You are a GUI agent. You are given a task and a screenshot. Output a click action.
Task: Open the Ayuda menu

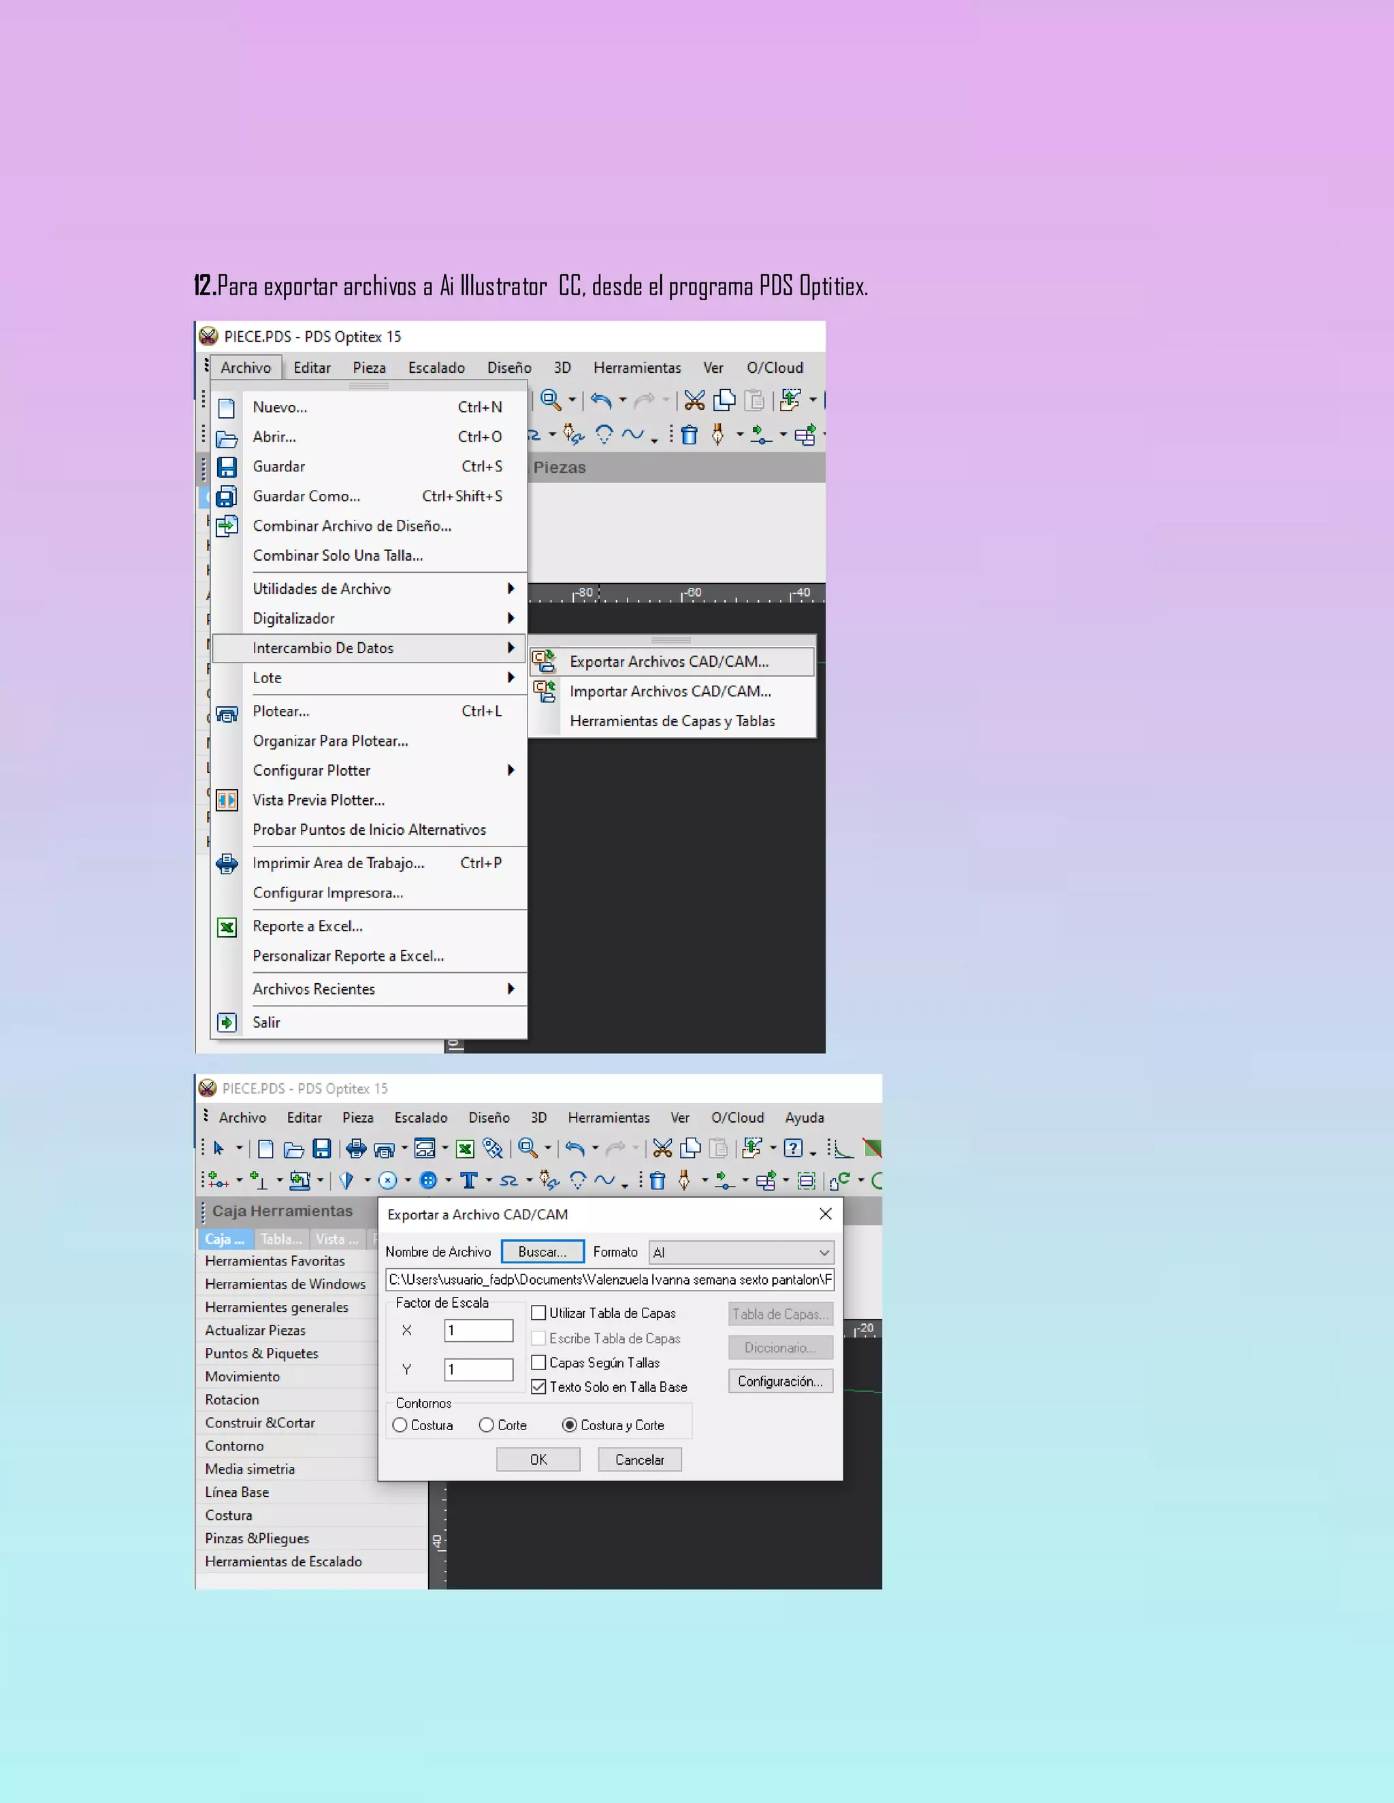coord(805,1117)
